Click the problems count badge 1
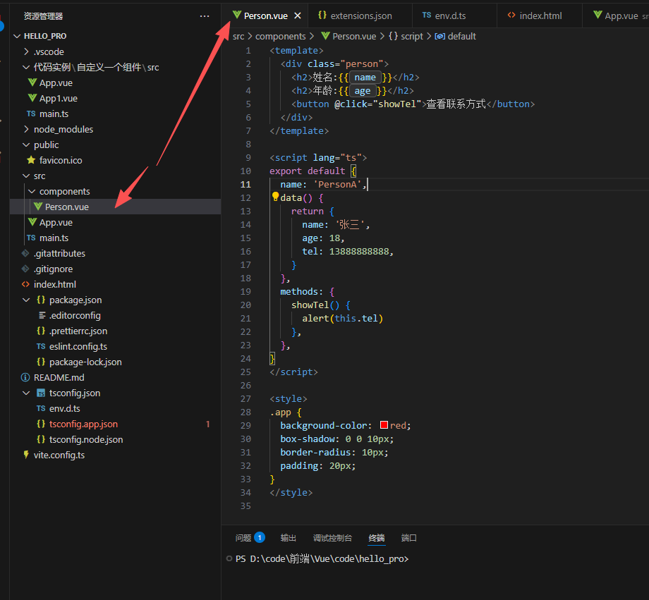The image size is (649, 600). [x=260, y=537]
